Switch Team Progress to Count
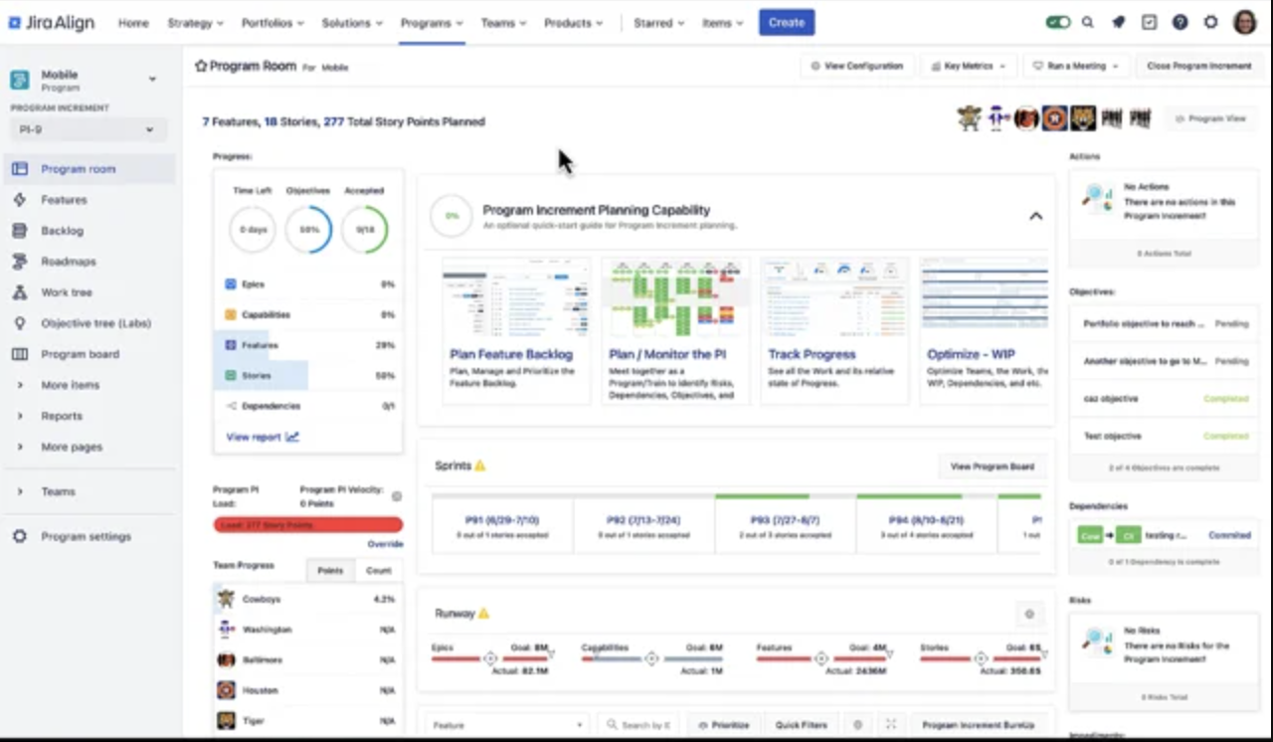1273x742 pixels. [379, 570]
